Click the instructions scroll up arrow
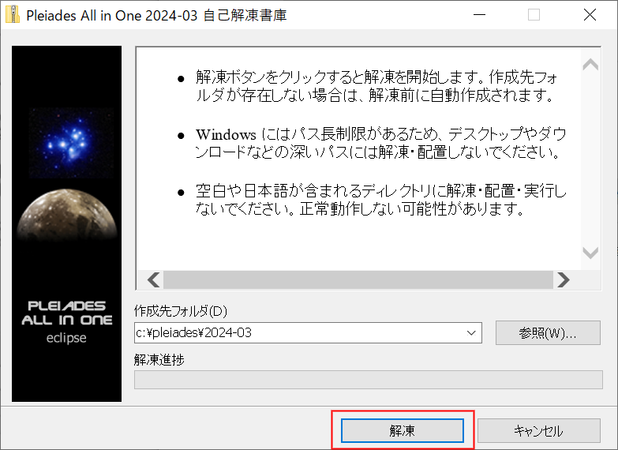 coord(590,64)
